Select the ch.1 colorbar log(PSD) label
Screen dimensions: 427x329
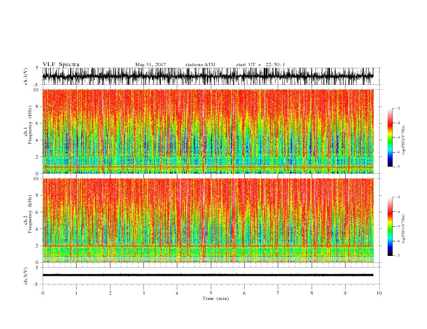coord(404,140)
